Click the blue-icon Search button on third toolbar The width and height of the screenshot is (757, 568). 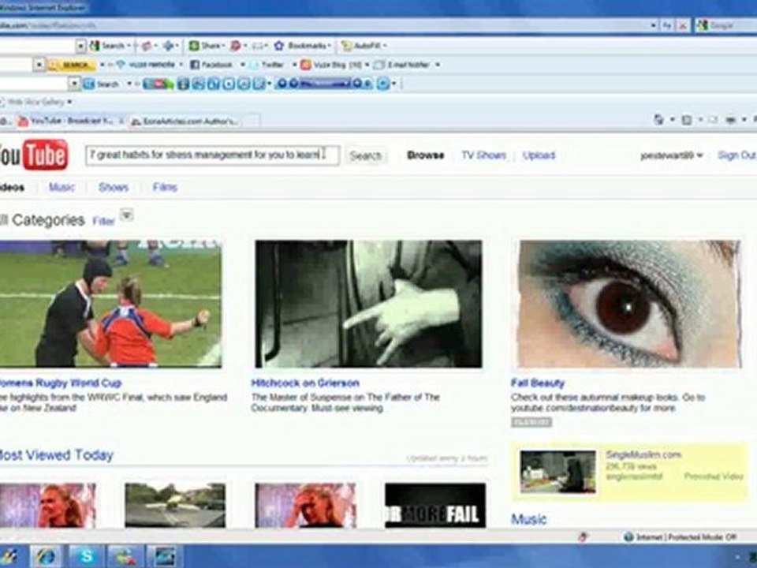click(101, 84)
